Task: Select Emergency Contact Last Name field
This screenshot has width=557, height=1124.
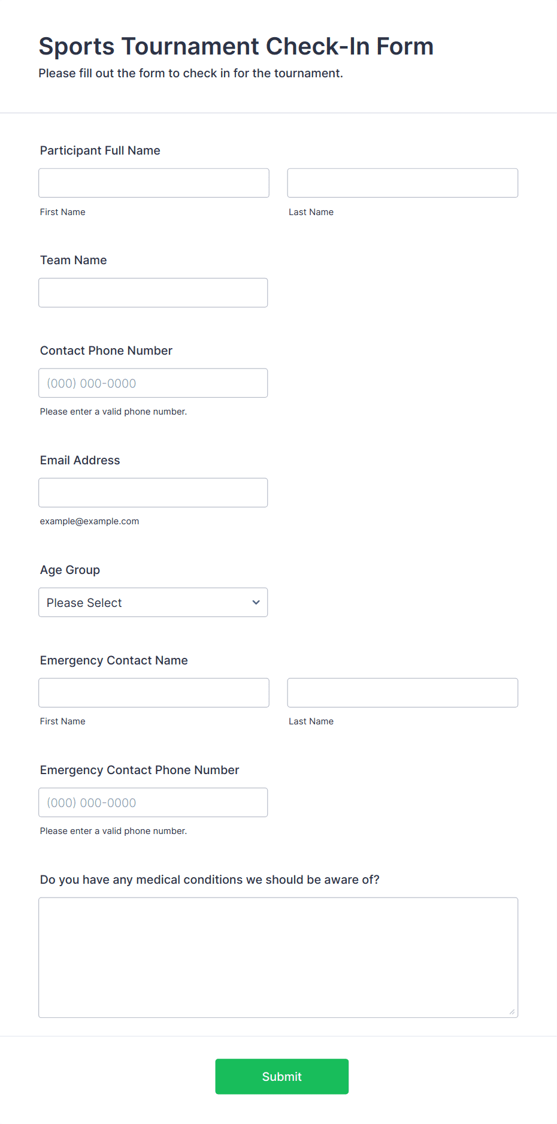Action: (402, 693)
